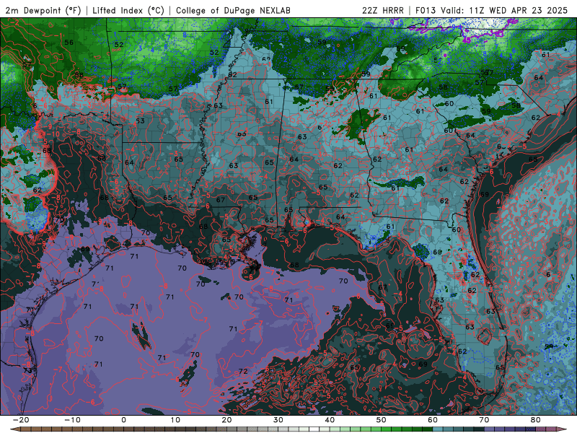The width and height of the screenshot is (577, 433).
Task: Select the "-20" tick label on color scale
Action: 21,420
